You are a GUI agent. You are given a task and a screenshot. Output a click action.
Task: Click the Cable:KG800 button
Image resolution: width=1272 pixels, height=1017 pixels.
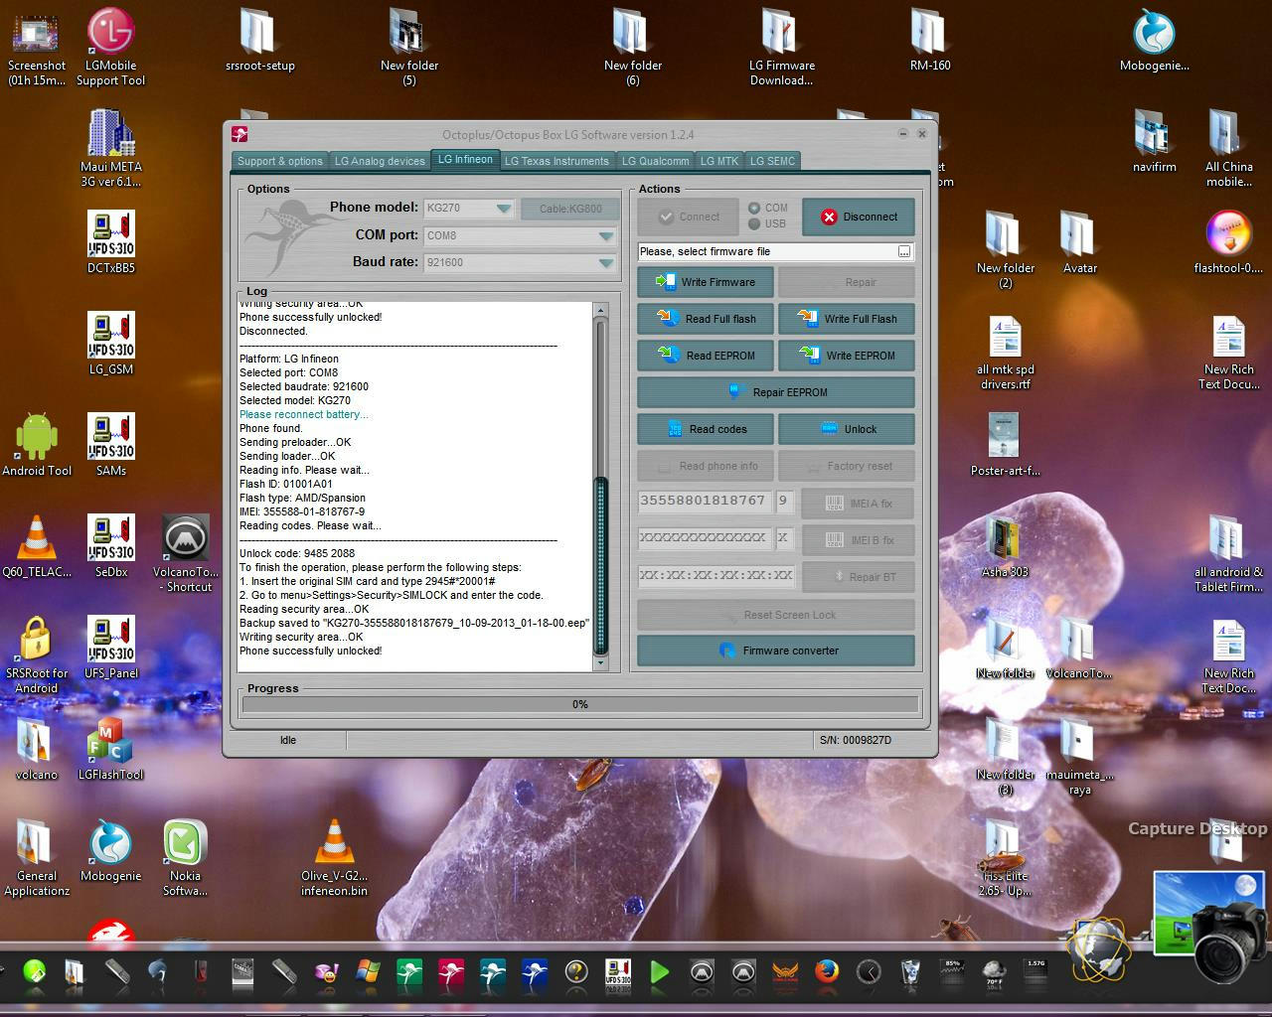(570, 209)
